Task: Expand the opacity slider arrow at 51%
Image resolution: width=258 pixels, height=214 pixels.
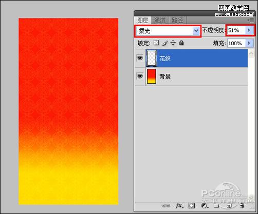Action: pos(249,30)
